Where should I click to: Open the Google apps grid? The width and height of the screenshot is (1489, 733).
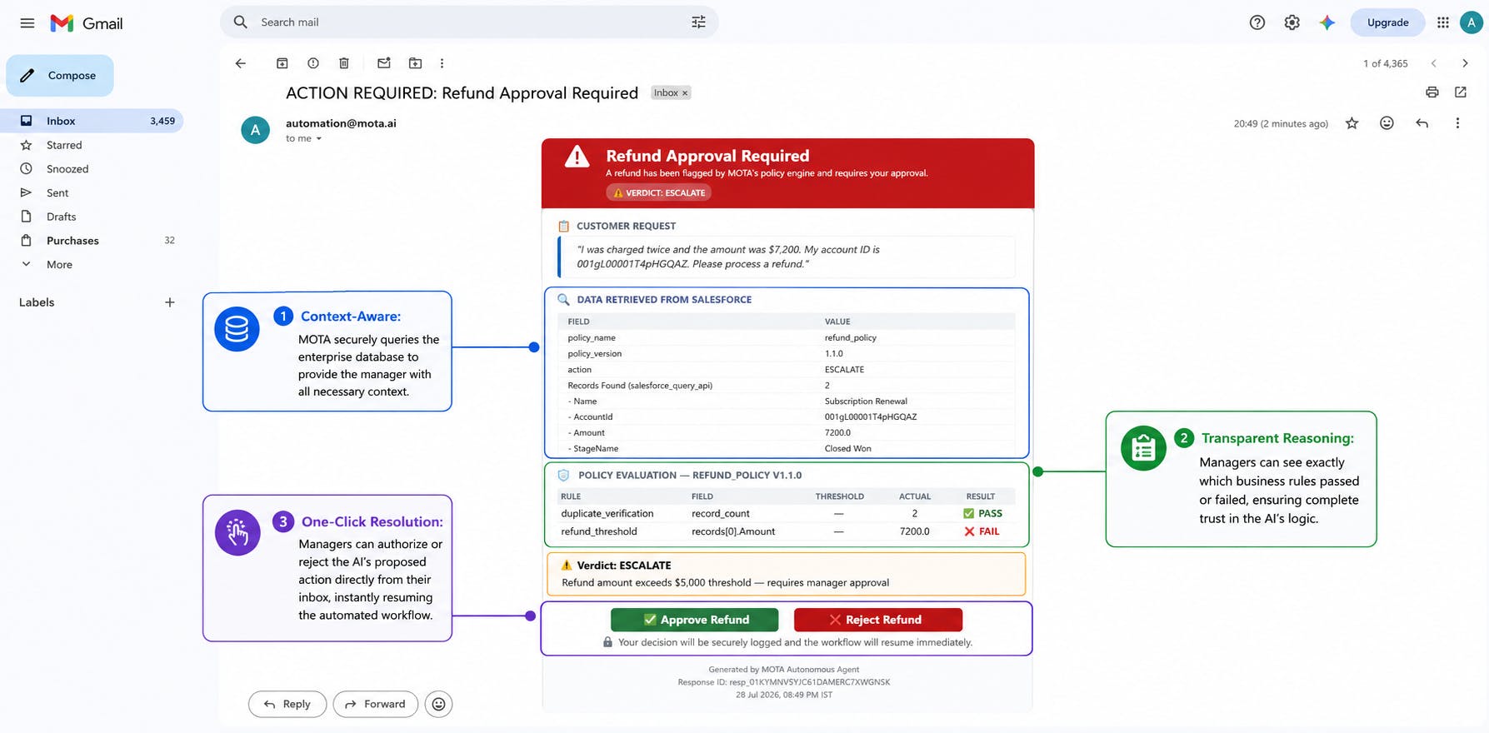coord(1443,22)
